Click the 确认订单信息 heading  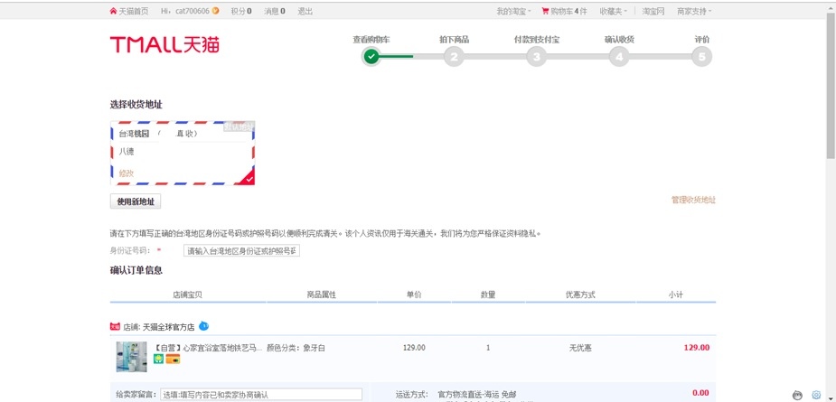[136, 270]
